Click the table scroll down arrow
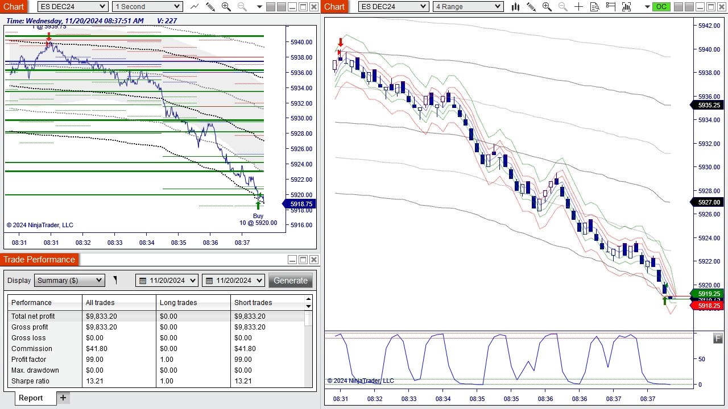Screen dimensions: 728x409 pos(308,306)
